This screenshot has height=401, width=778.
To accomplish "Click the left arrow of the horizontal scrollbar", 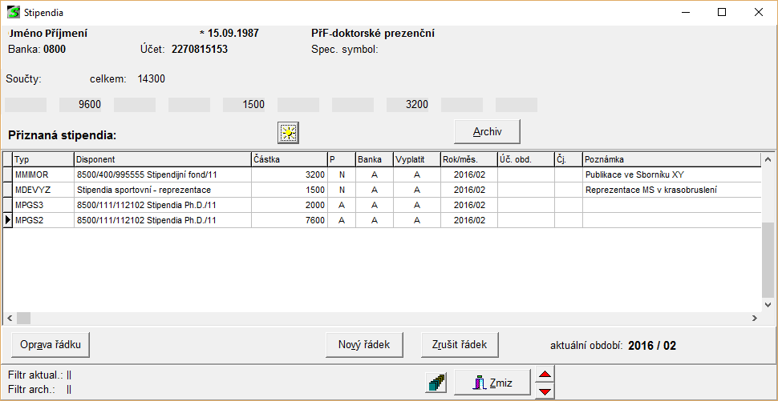I will click(x=9, y=318).
